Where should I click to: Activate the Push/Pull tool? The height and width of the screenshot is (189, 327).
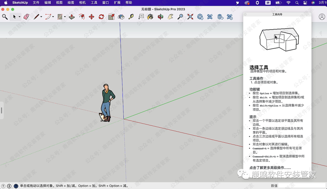(71, 17)
